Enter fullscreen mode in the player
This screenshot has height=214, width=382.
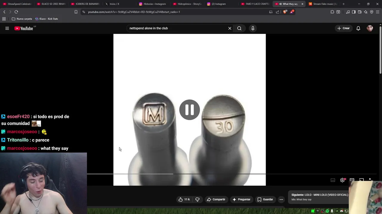pyautogui.click(x=371, y=180)
